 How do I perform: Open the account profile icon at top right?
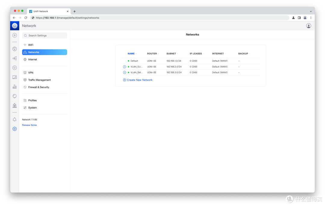pos(308,26)
